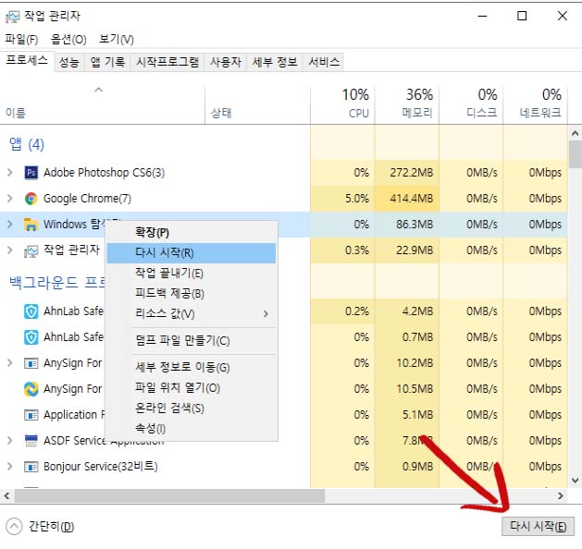This screenshot has width=582, height=549.
Task: Click the Adobe Photoshop CS6 icon
Action: click(x=31, y=173)
